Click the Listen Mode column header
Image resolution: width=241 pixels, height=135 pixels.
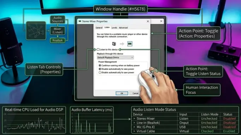coord(210,115)
